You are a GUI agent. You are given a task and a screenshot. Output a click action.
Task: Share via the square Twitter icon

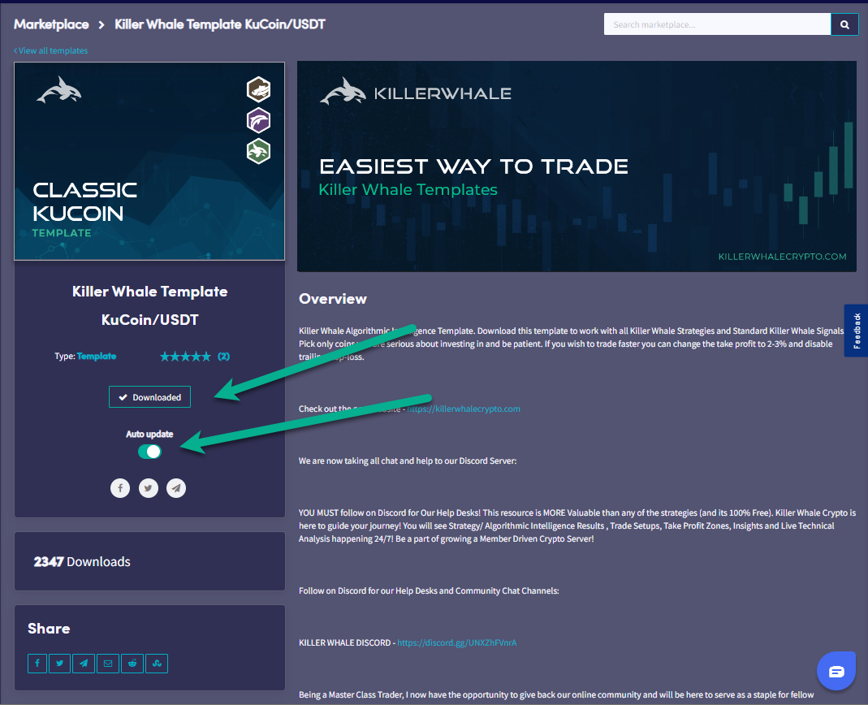(x=60, y=664)
